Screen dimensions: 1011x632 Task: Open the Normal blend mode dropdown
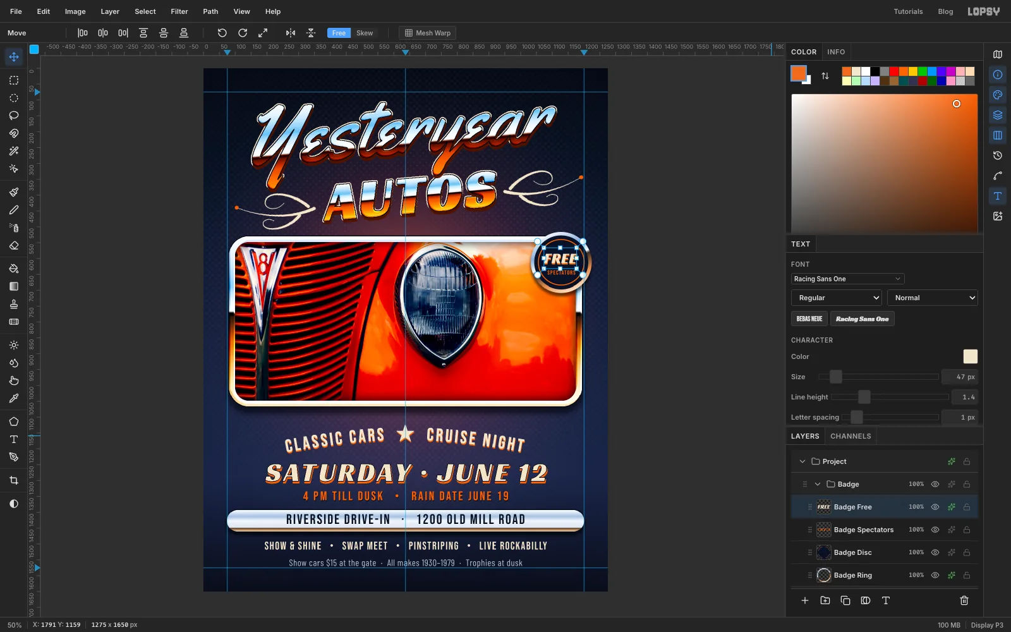[933, 298]
